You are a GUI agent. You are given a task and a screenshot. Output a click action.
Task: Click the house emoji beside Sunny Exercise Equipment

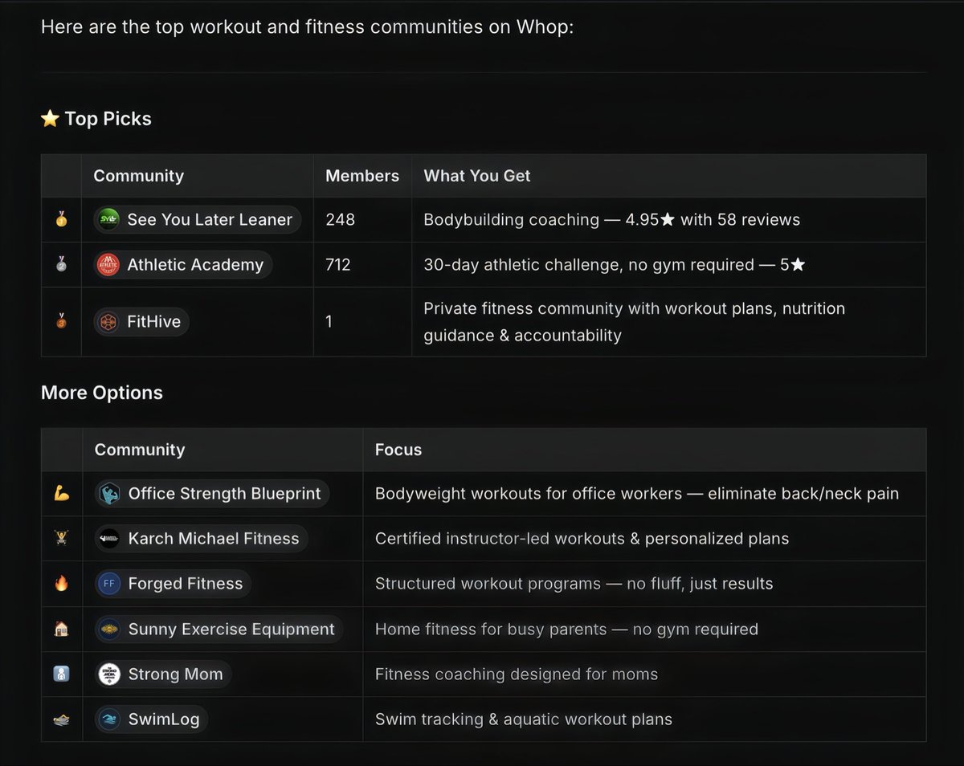tap(61, 630)
